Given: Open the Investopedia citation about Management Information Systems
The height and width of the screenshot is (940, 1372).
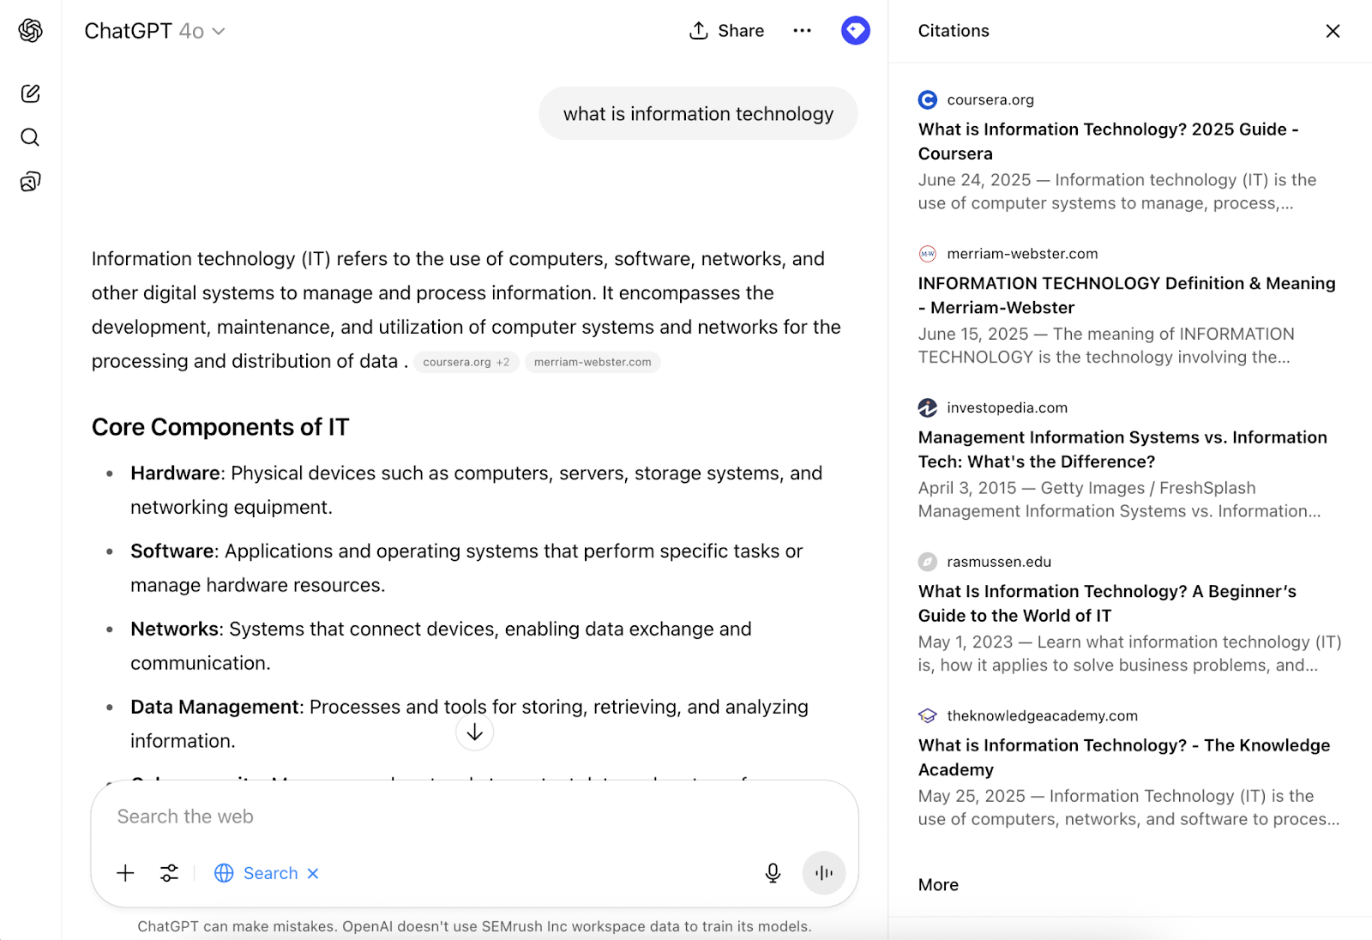Looking at the screenshot, I should tap(1122, 449).
